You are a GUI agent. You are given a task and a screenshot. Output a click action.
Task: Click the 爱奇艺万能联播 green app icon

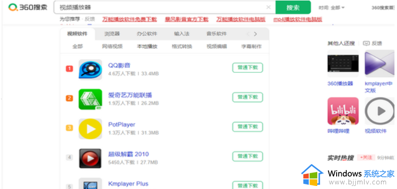click(x=90, y=99)
